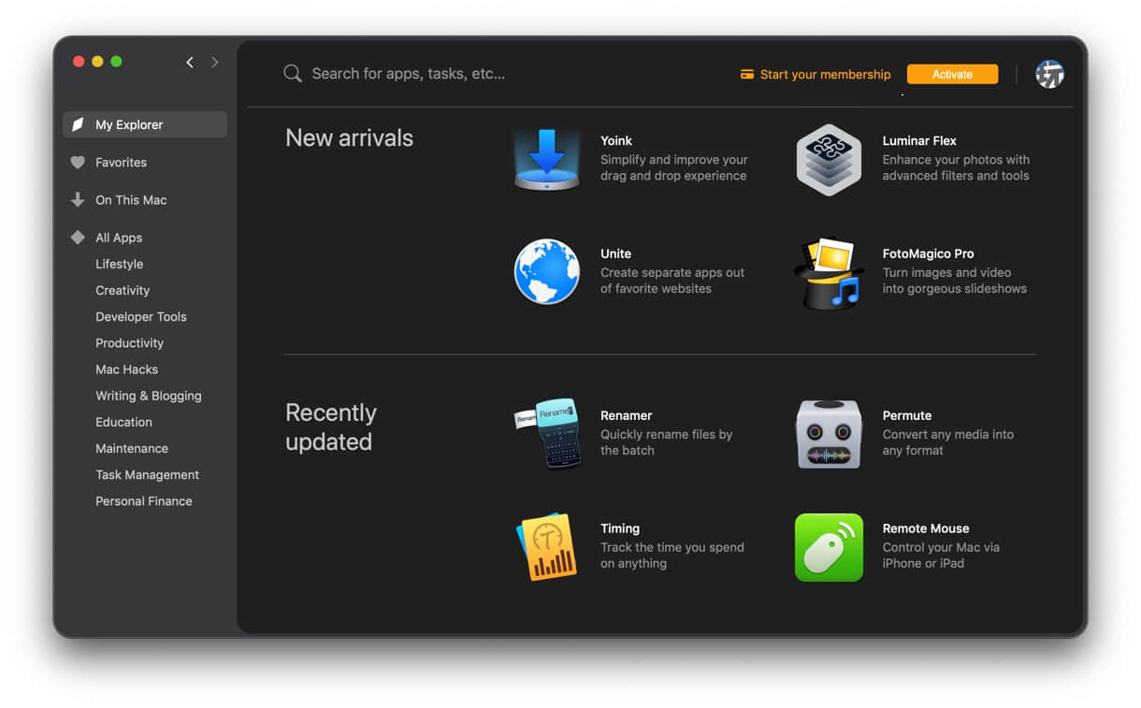This screenshot has width=1141, height=708.
Task: Select Creativity category
Action: 123,290
